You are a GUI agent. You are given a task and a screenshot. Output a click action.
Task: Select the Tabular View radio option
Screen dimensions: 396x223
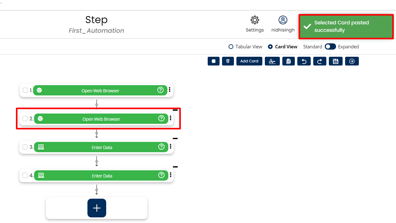click(x=231, y=47)
